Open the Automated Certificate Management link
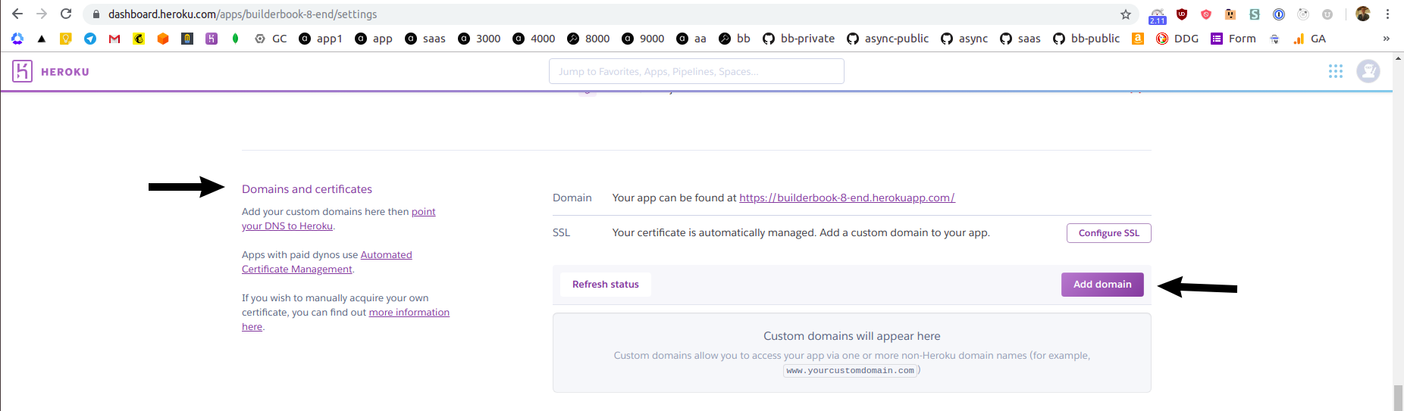Screen dimensions: 1404x411 [x=327, y=262]
